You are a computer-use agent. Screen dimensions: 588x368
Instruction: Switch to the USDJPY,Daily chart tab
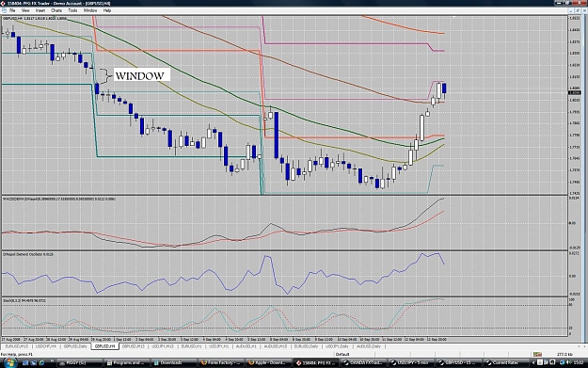pyautogui.click(x=337, y=346)
